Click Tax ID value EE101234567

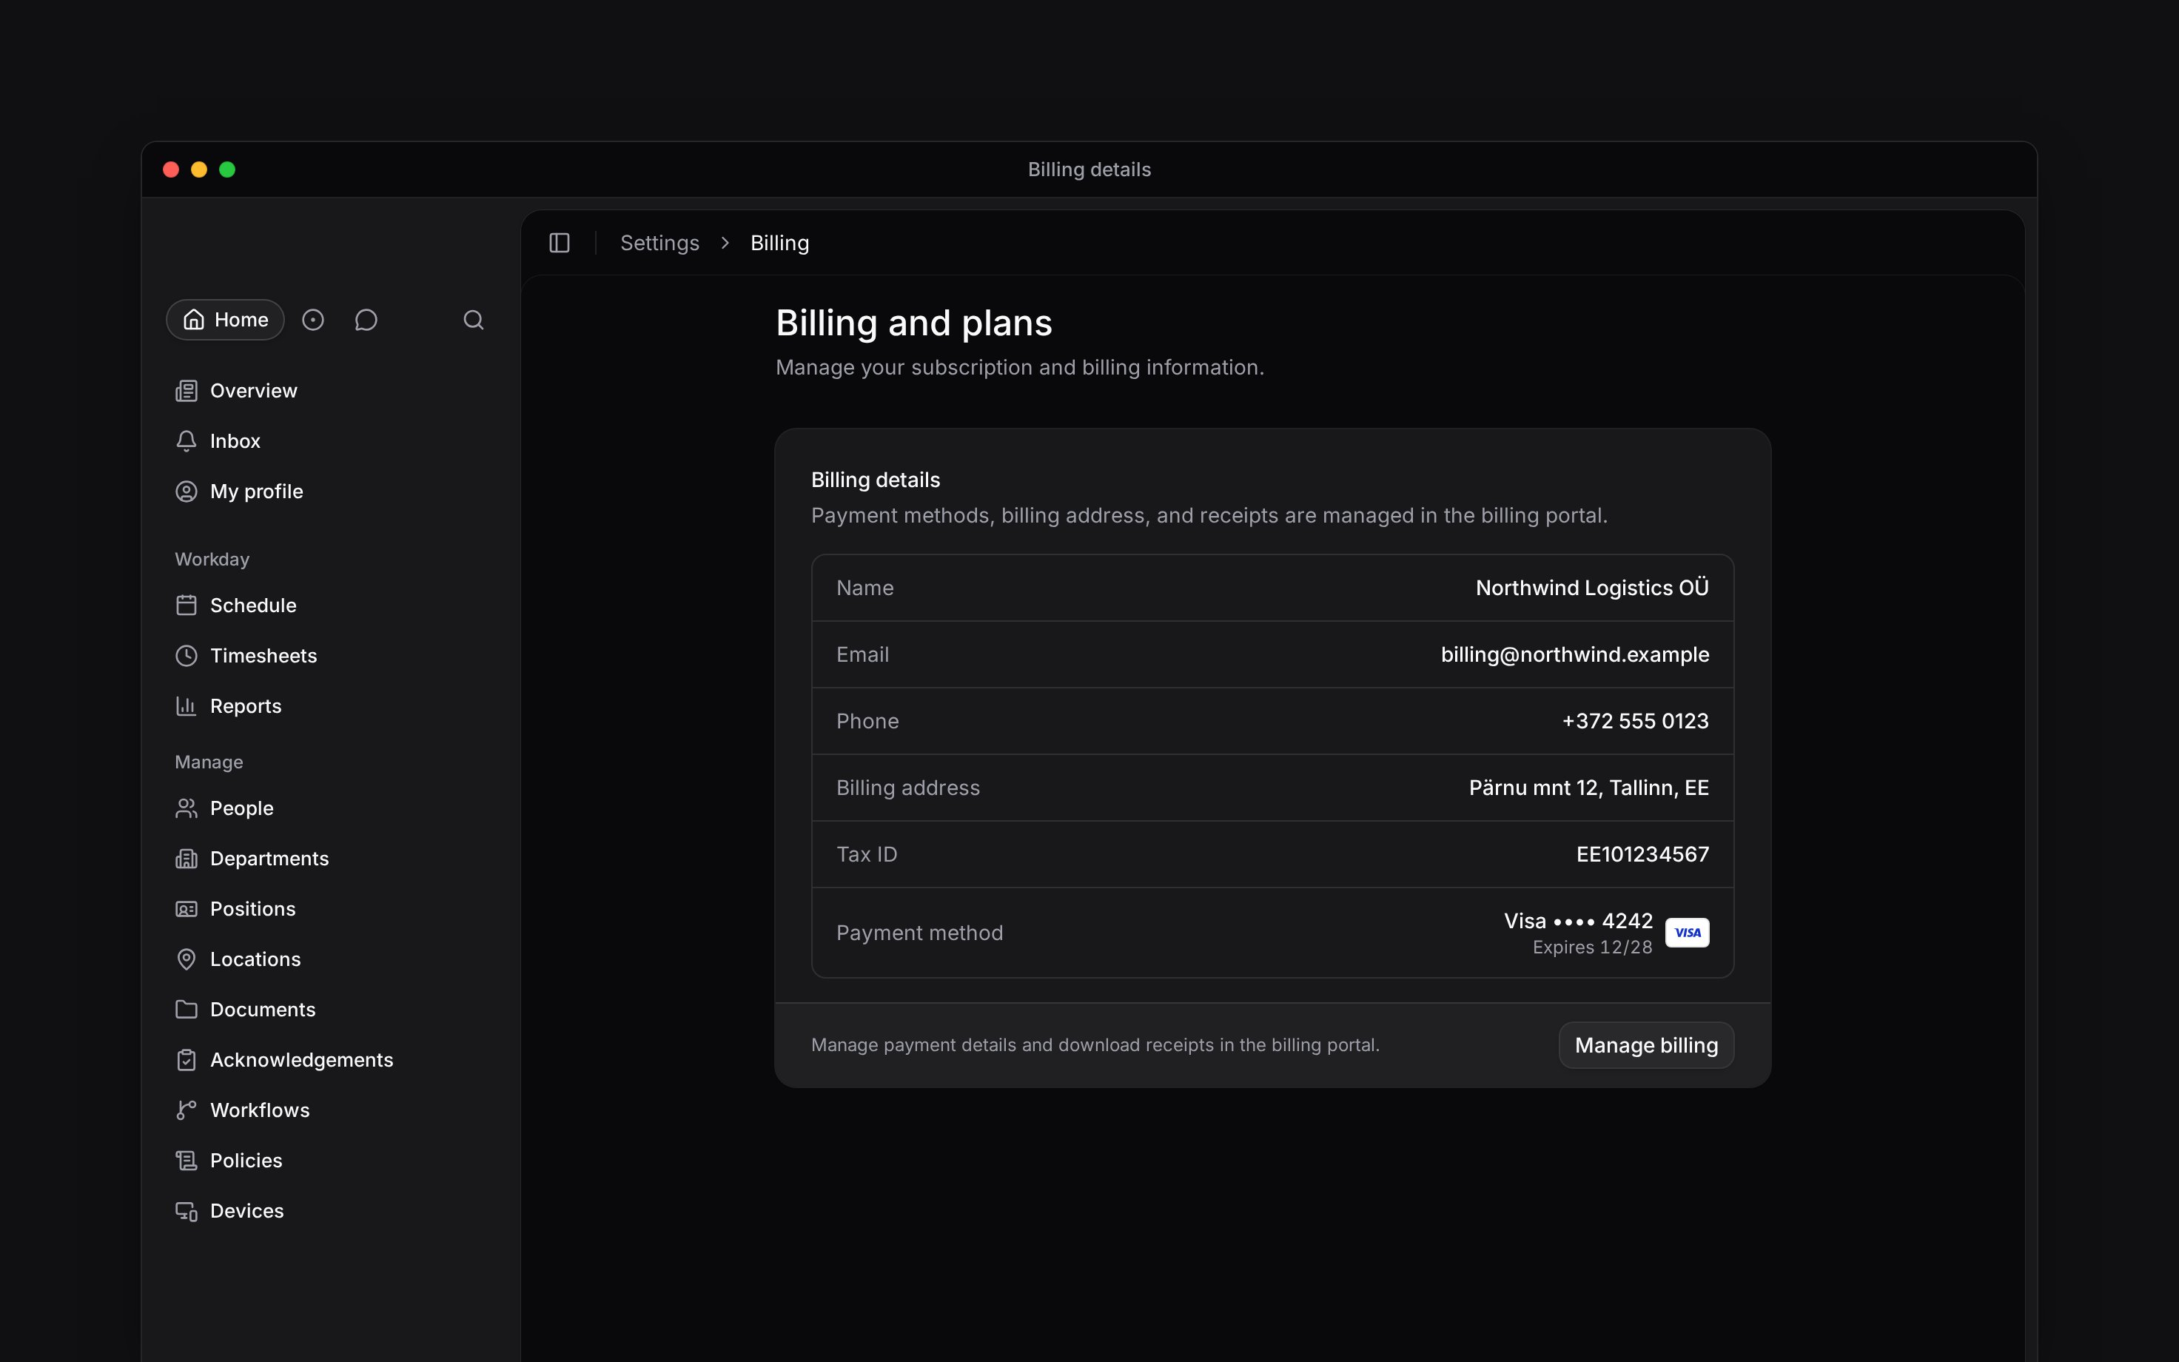(x=1642, y=855)
